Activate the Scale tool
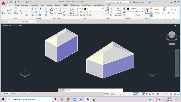 36,15
